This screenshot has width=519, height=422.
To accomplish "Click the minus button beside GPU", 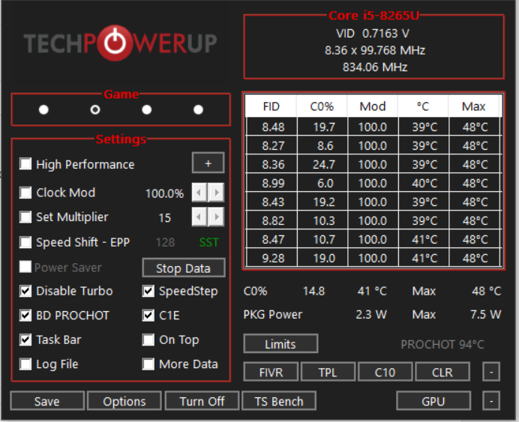I will pyautogui.click(x=491, y=401).
